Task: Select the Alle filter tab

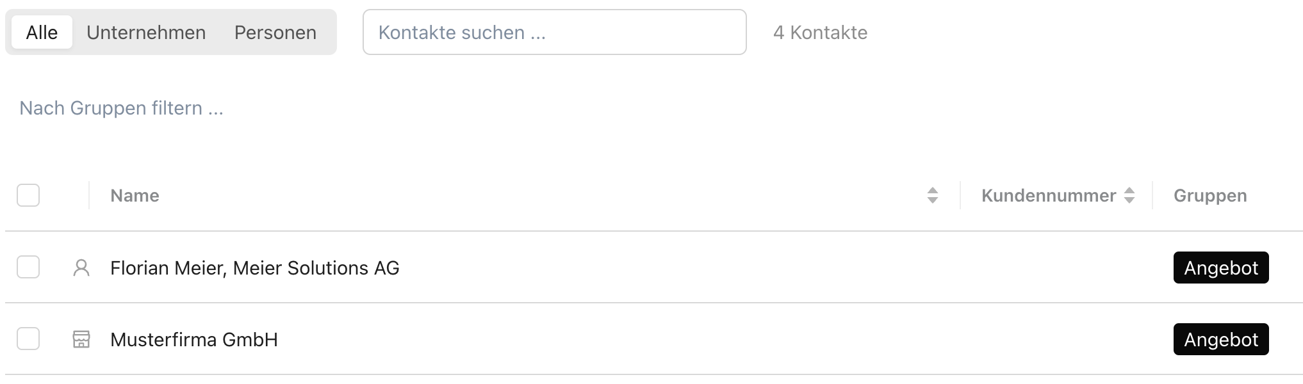Action: coord(41,32)
